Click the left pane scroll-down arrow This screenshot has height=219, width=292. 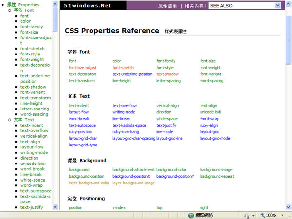[55, 207]
